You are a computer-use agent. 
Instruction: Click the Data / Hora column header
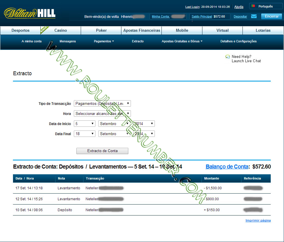click(25, 178)
